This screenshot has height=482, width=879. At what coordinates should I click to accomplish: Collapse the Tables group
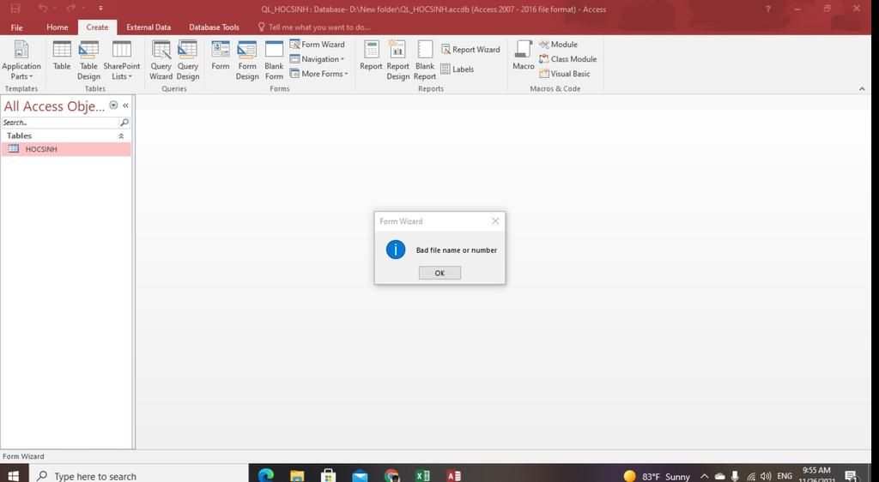[x=121, y=136]
